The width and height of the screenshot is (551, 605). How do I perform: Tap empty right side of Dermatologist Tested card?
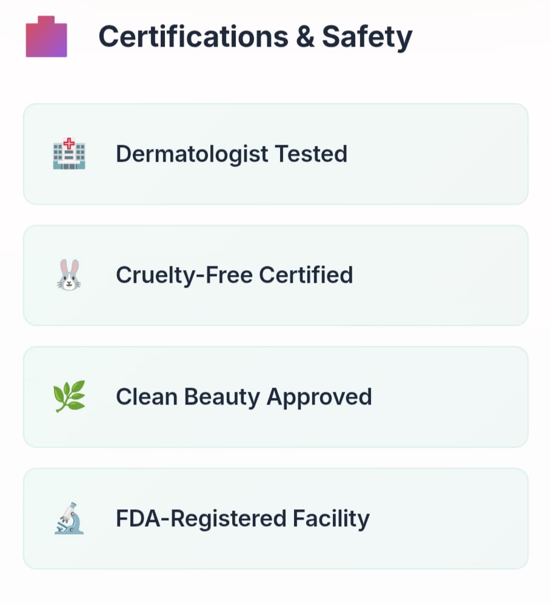[449, 154]
